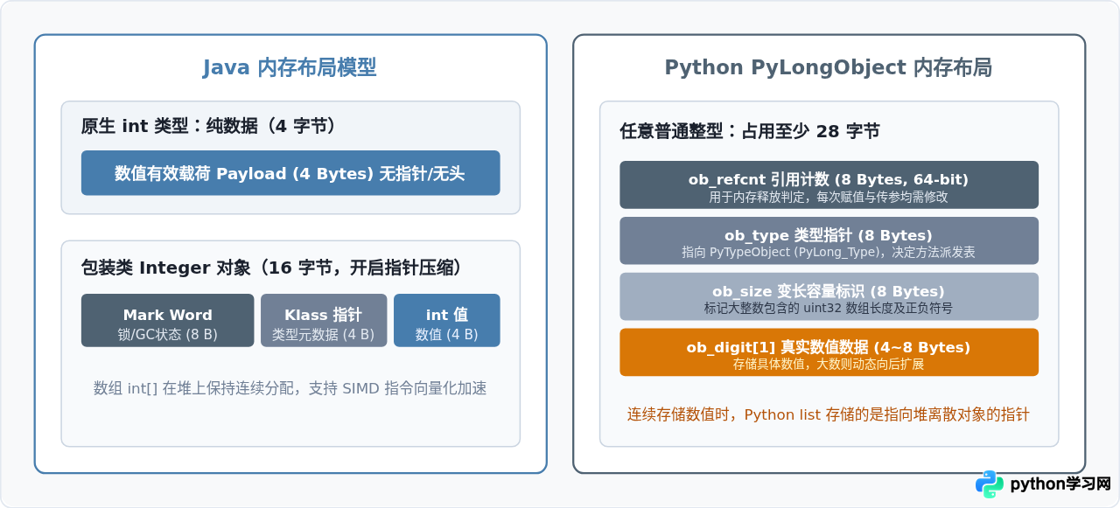
Task: Select the Klass 指针 block
Action: [x=324, y=320]
